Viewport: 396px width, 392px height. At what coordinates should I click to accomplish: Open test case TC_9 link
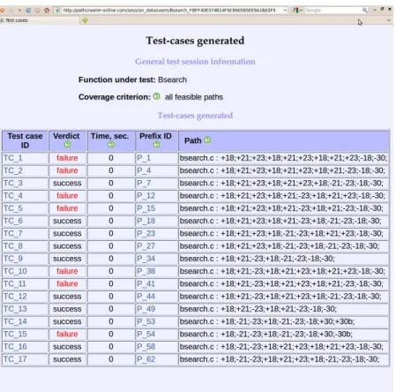click(12, 259)
